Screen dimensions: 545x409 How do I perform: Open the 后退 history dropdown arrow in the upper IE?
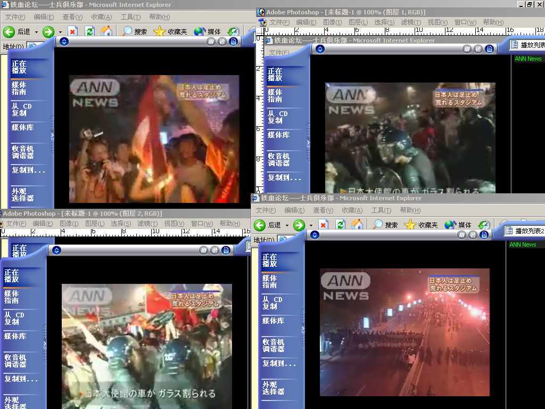point(36,32)
